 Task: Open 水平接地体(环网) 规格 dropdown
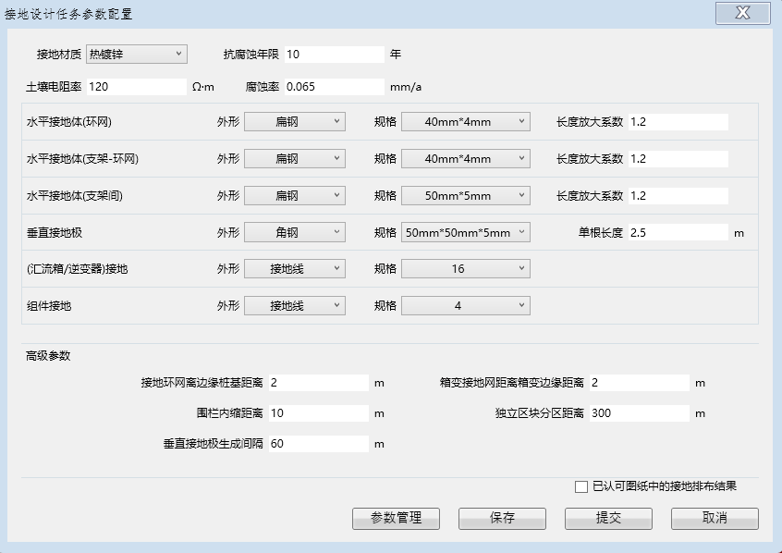(x=466, y=122)
